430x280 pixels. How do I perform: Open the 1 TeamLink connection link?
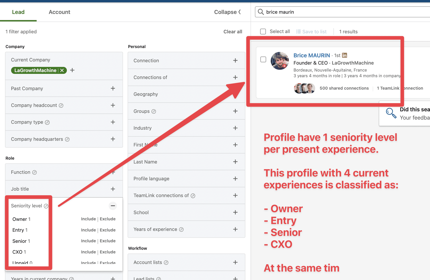coord(400,88)
